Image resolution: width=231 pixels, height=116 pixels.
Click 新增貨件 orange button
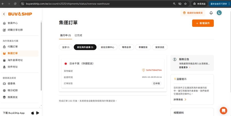click(x=203, y=23)
